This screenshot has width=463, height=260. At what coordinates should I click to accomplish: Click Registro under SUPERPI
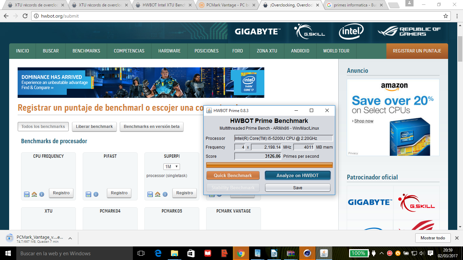click(x=185, y=193)
